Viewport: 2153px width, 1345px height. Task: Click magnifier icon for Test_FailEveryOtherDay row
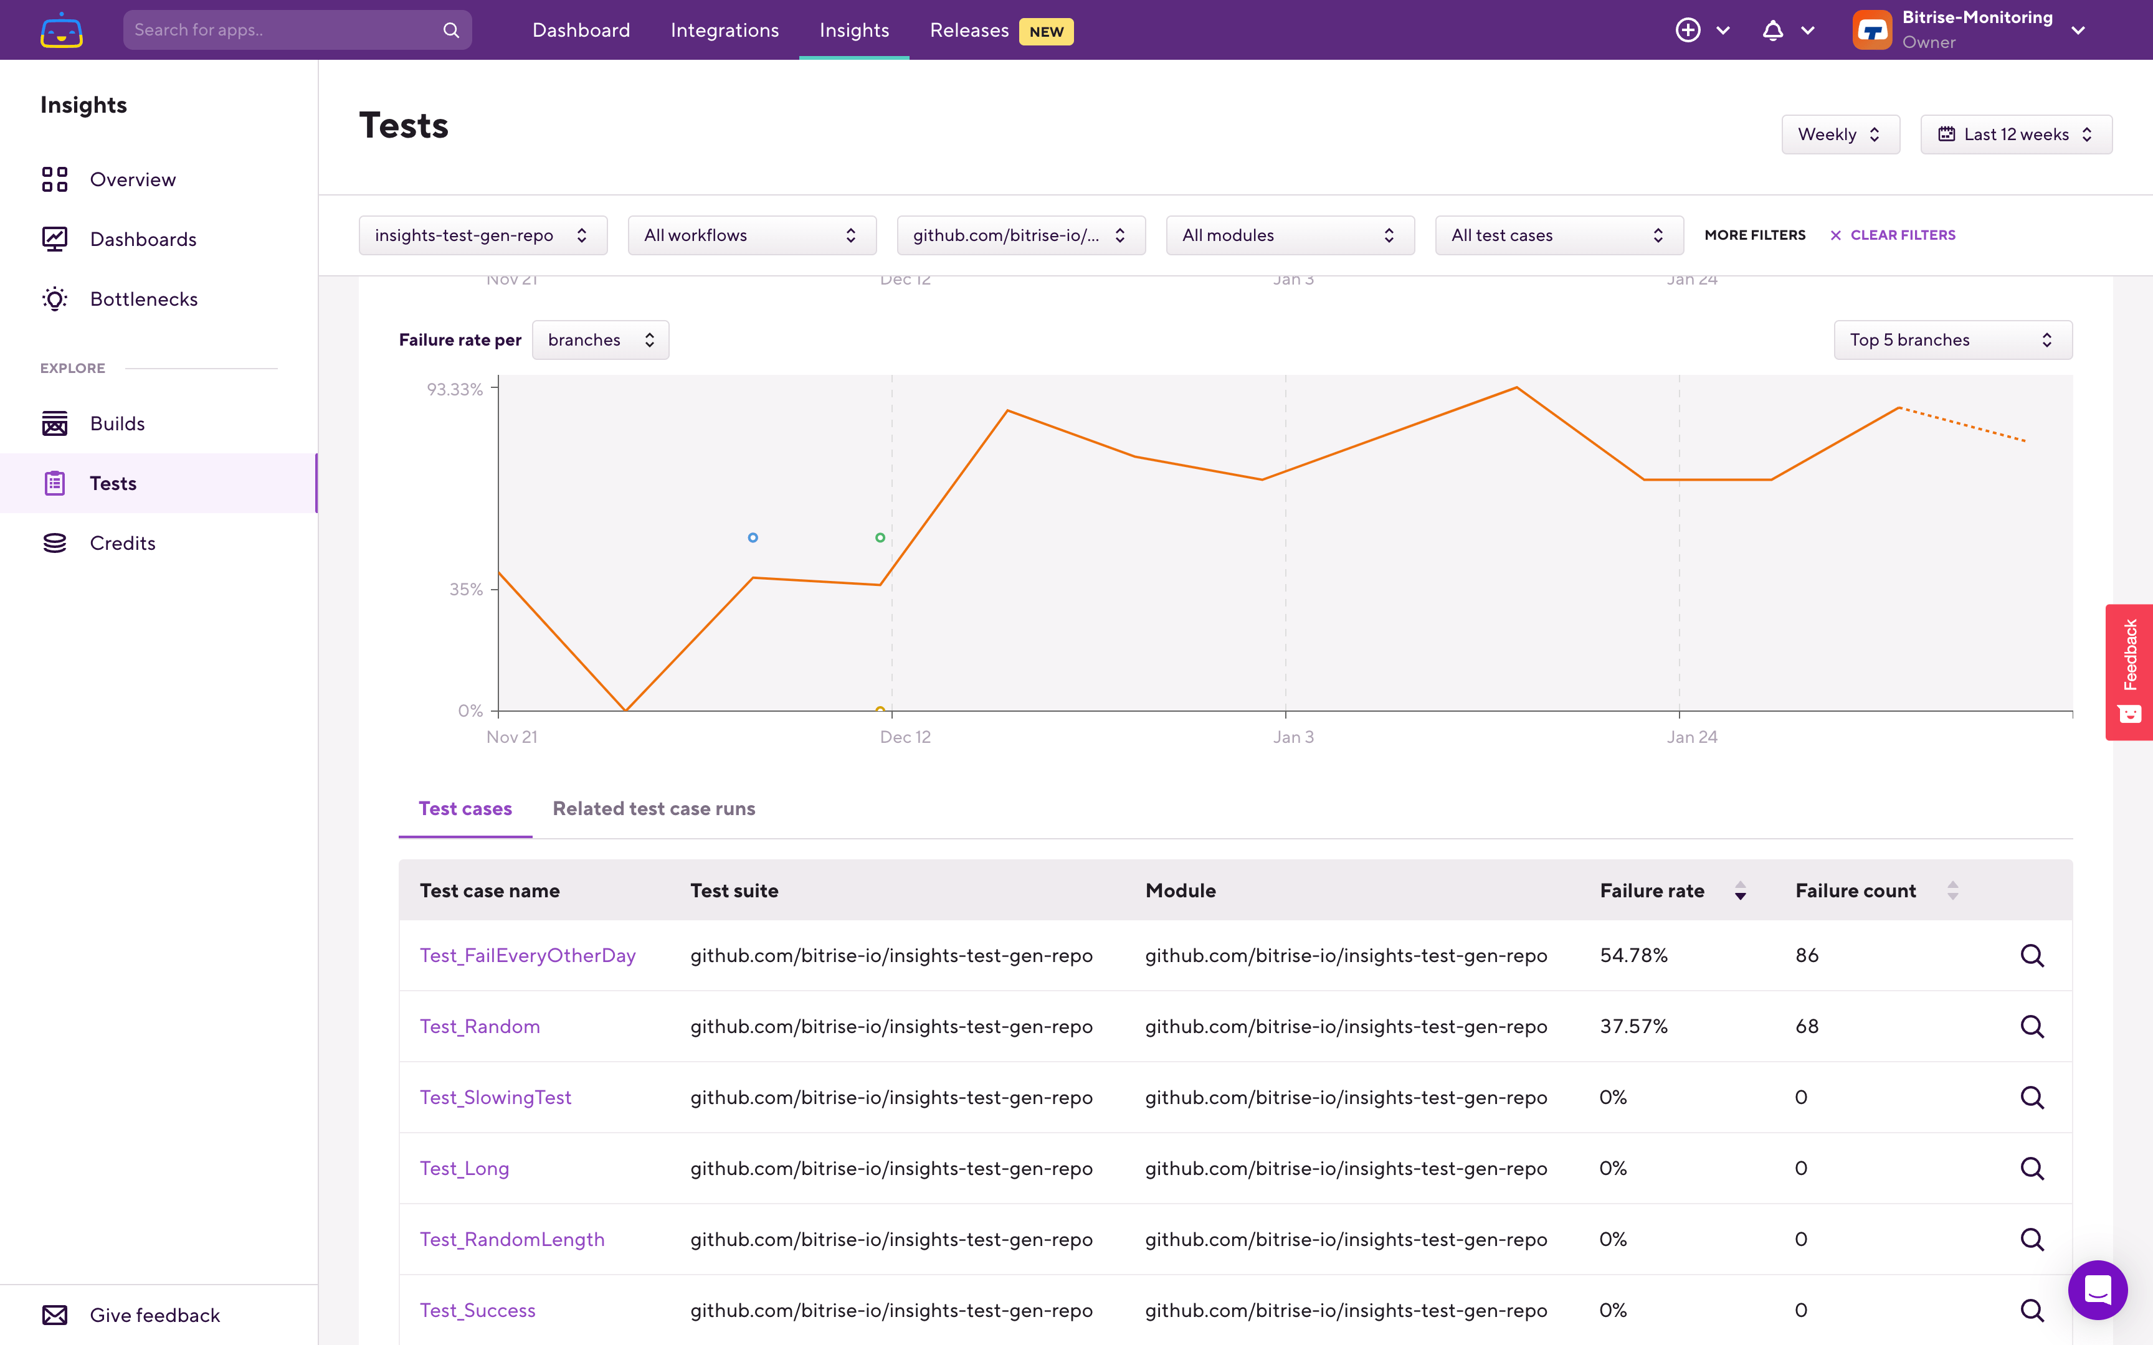point(2031,955)
